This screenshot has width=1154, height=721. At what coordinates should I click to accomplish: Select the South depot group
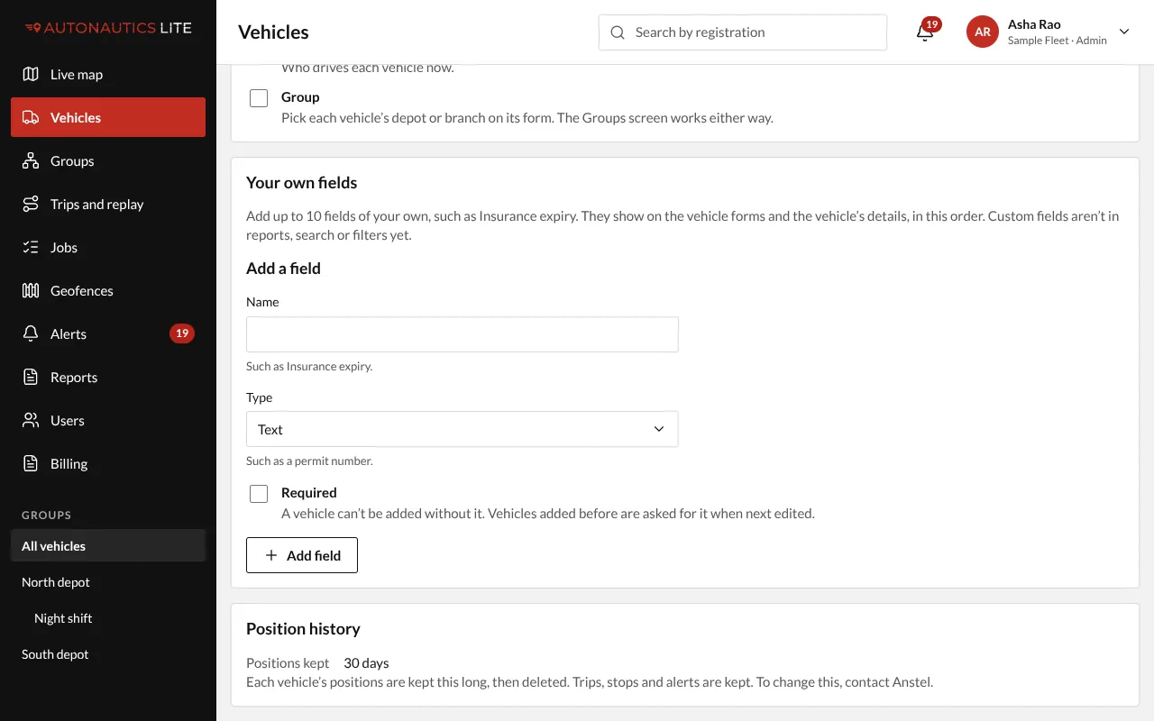click(108, 654)
